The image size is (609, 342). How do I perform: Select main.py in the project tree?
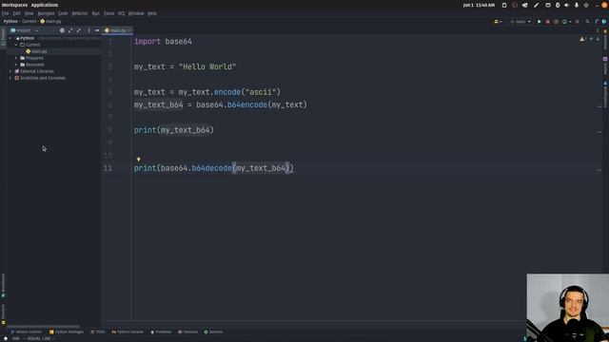click(39, 51)
